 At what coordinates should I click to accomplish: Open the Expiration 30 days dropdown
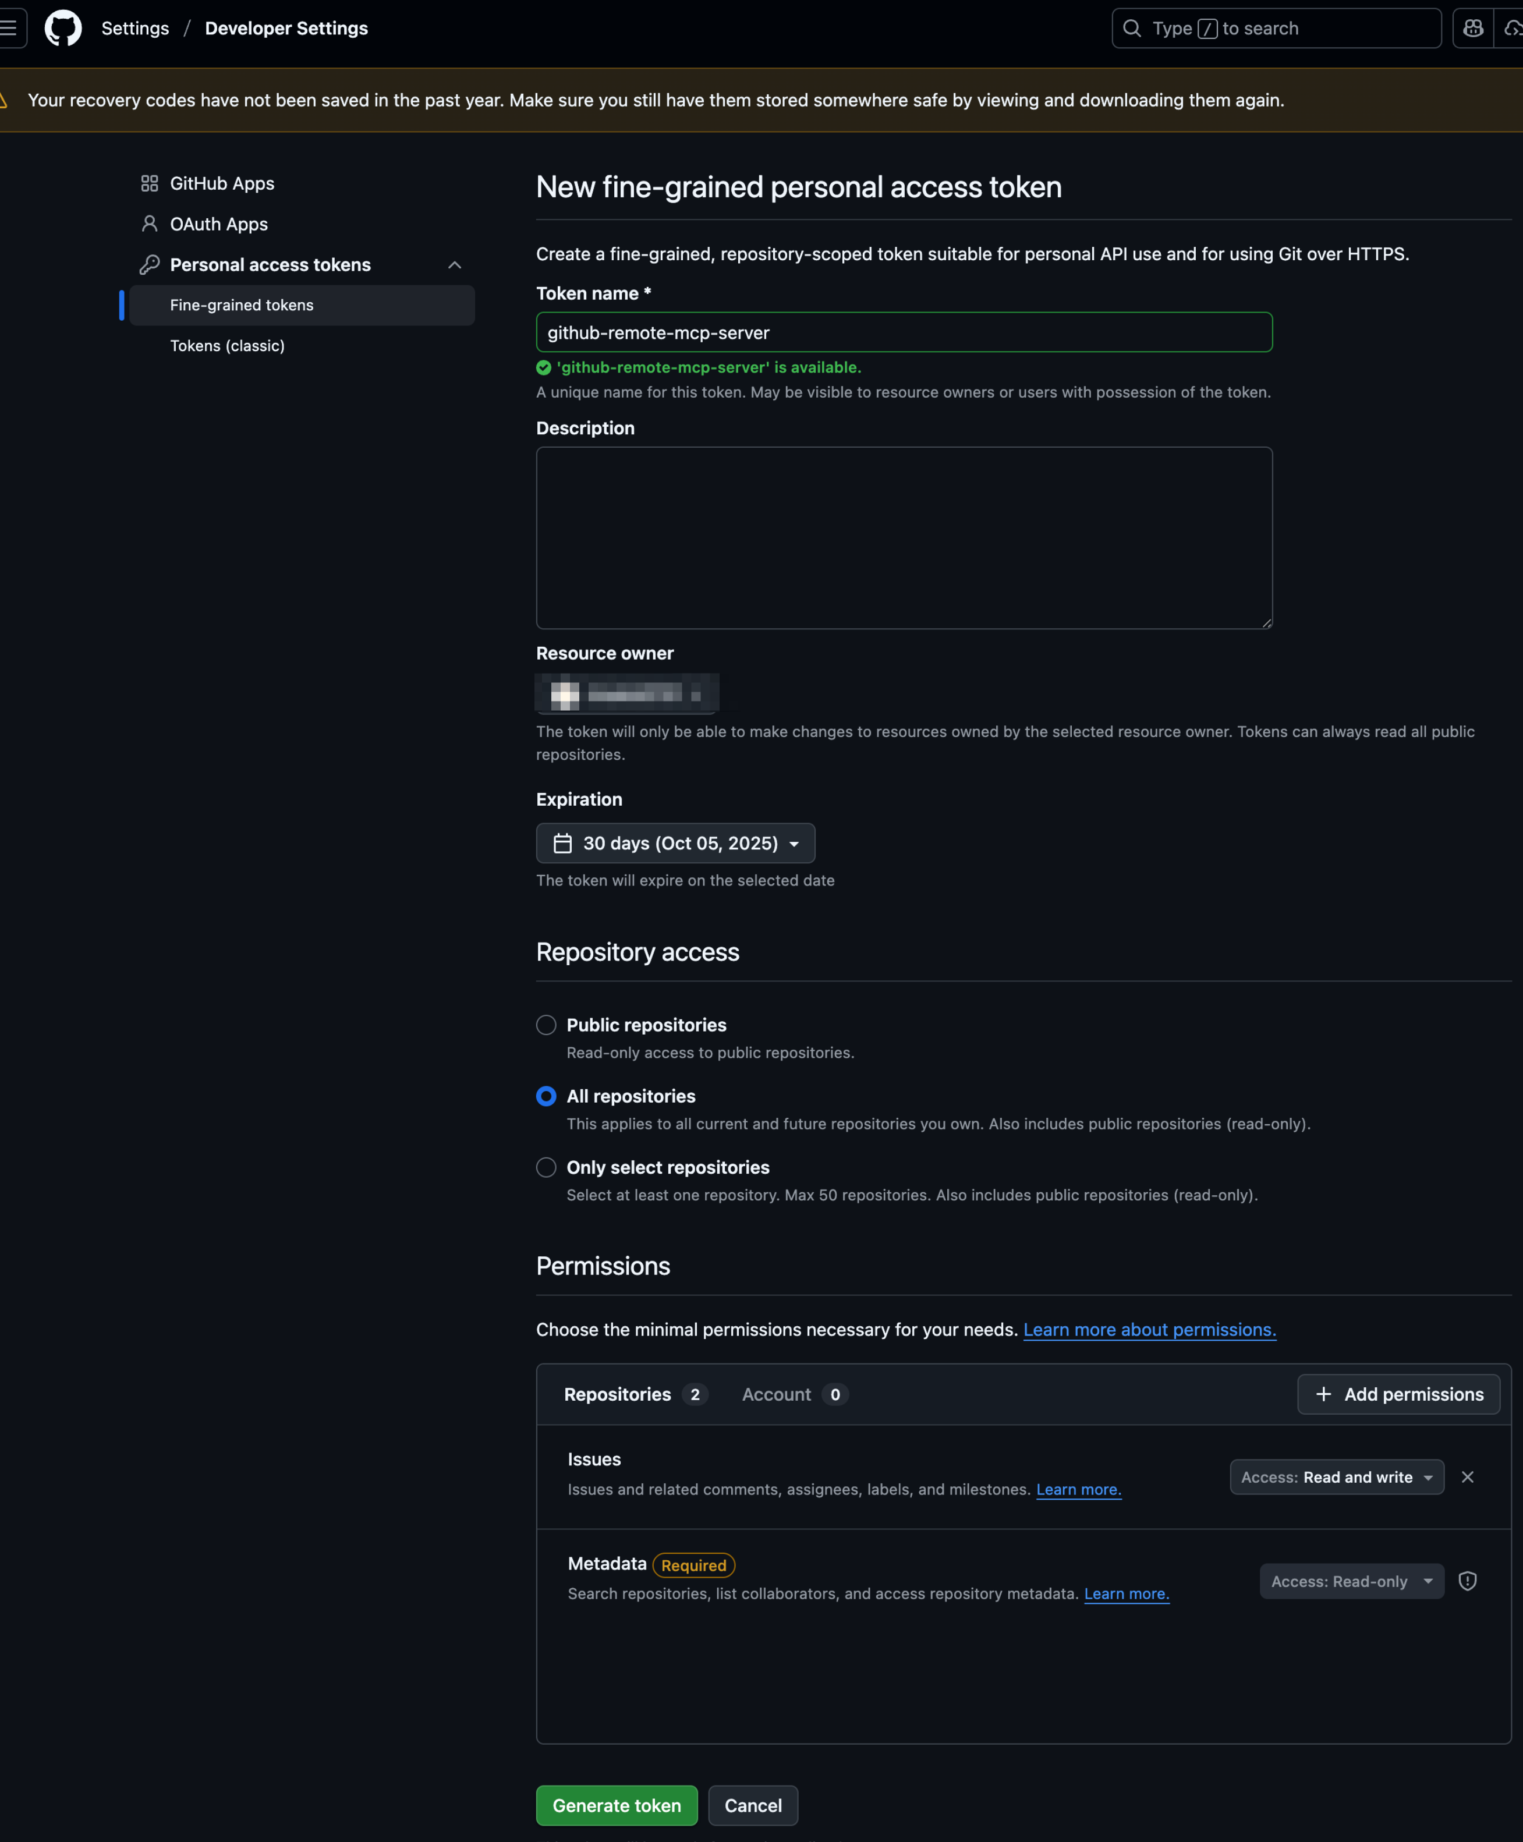[675, 843]
